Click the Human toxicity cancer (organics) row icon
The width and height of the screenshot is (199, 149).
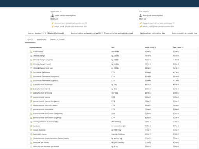[31, 105]
